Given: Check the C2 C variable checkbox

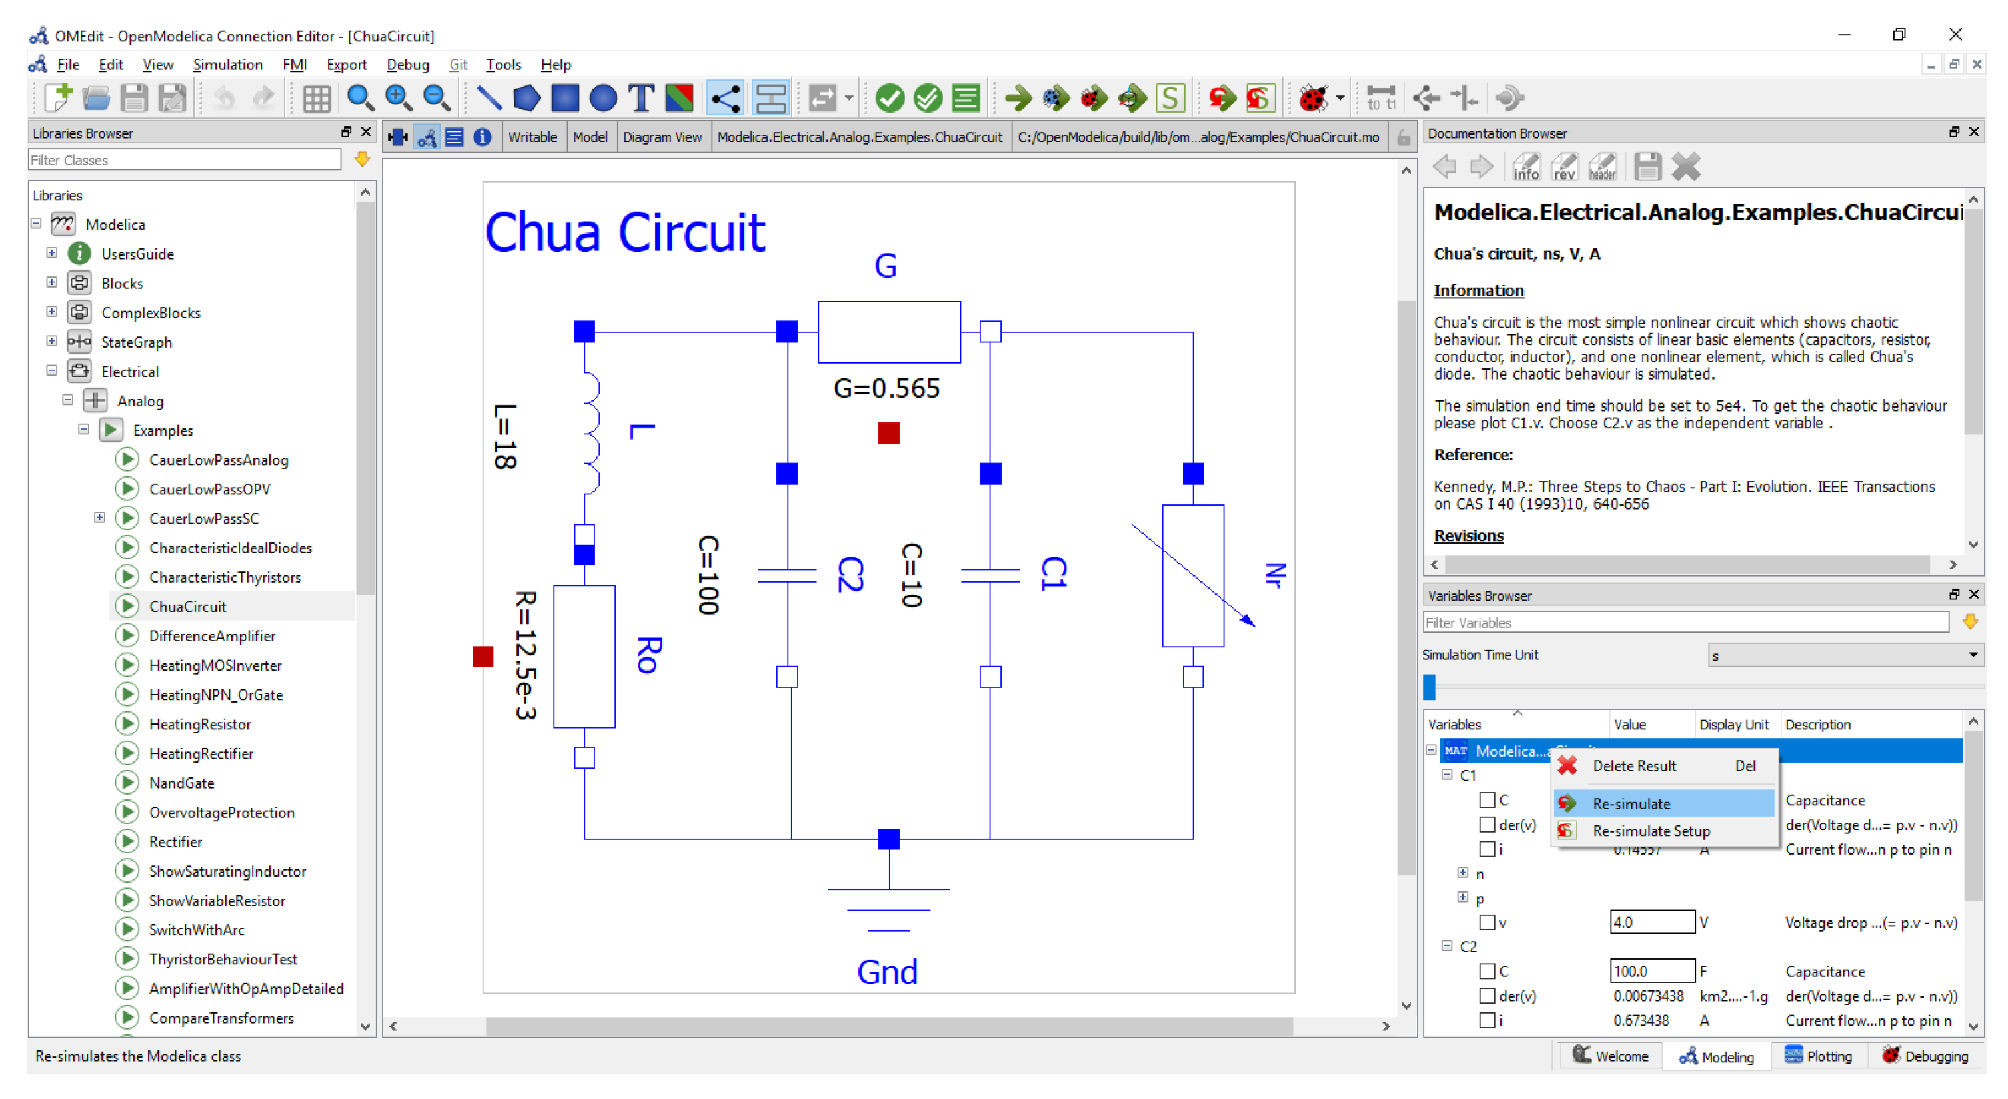Looking at the screenshot, I should coord(1487,971).
